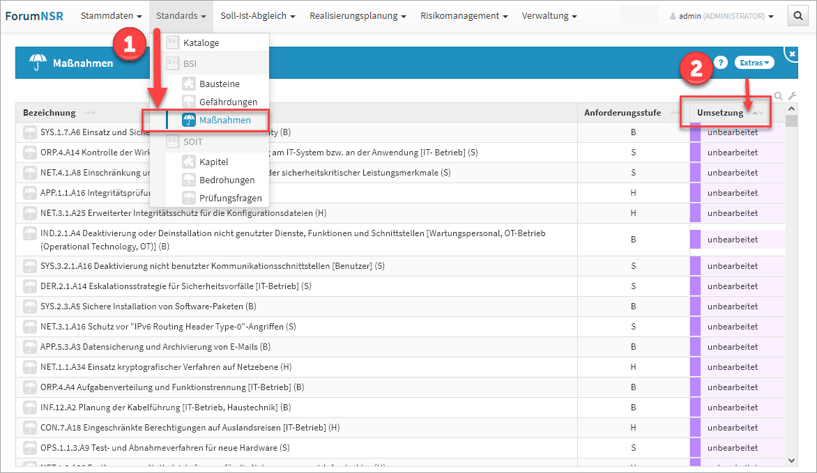Click the umbrella icon beside ORP.4.A4 row

[30, 387]
